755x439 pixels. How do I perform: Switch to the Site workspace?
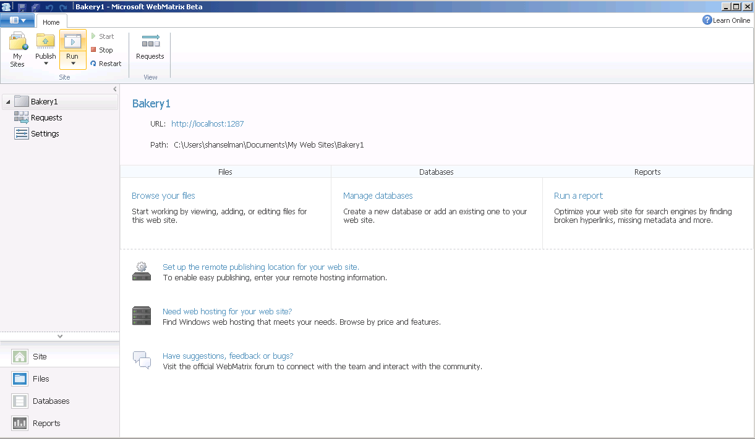click(x=60, y=356)
